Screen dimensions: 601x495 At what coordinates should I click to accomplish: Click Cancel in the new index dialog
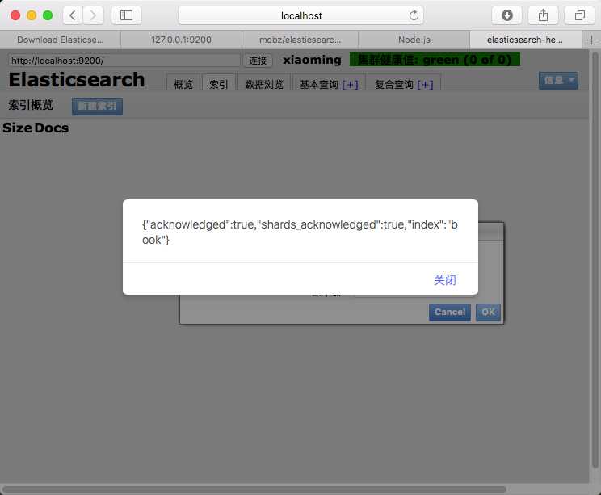(x=450, y=312)
